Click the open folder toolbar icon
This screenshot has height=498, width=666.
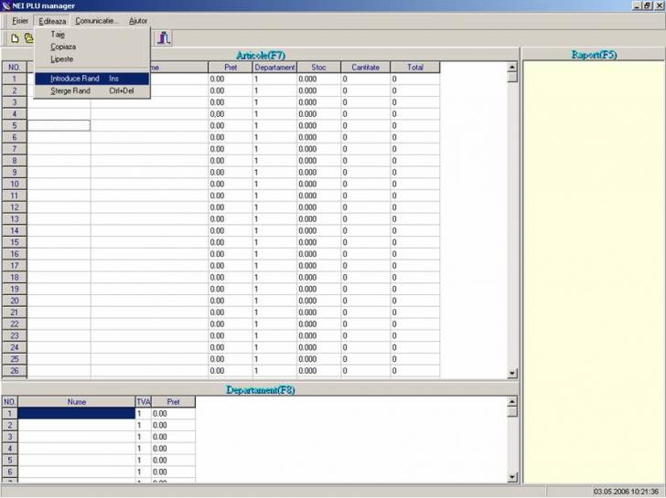[x=28, y=38]
